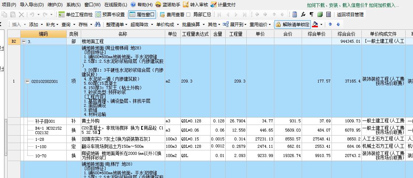Move row up with blue up arrow
This screenshot has height=178, width=413.
click(x=330, y=24)
